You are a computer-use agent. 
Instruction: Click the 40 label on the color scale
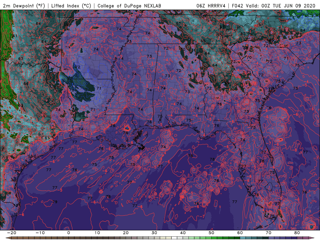(183, 233)
